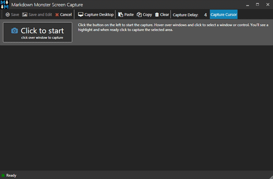The image size is (273, 179).
Task: Click the Capture Delay label
Action: (186, 15)
